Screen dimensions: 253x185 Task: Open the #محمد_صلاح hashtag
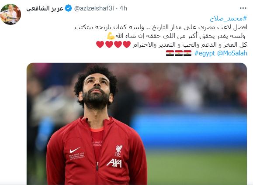(x=229, y=19)
